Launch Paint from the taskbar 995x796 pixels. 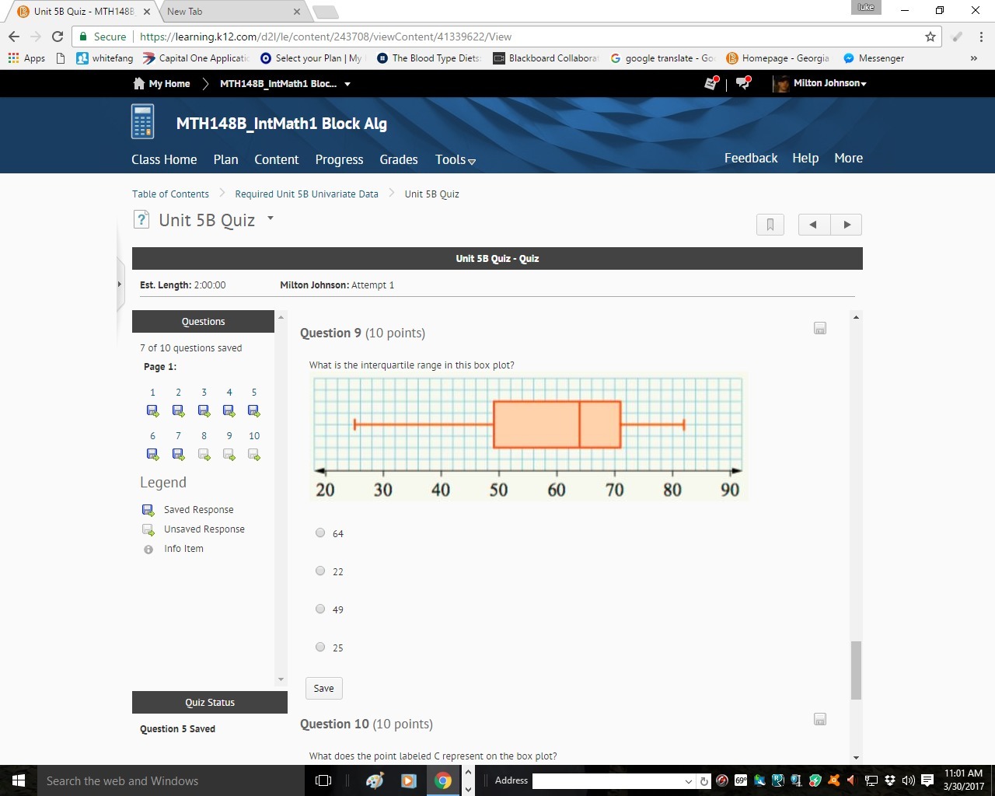pyautogui.click(x=375, y=780)
